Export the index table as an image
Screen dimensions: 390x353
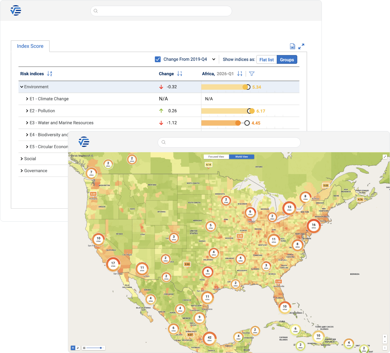tap(292, 46)
